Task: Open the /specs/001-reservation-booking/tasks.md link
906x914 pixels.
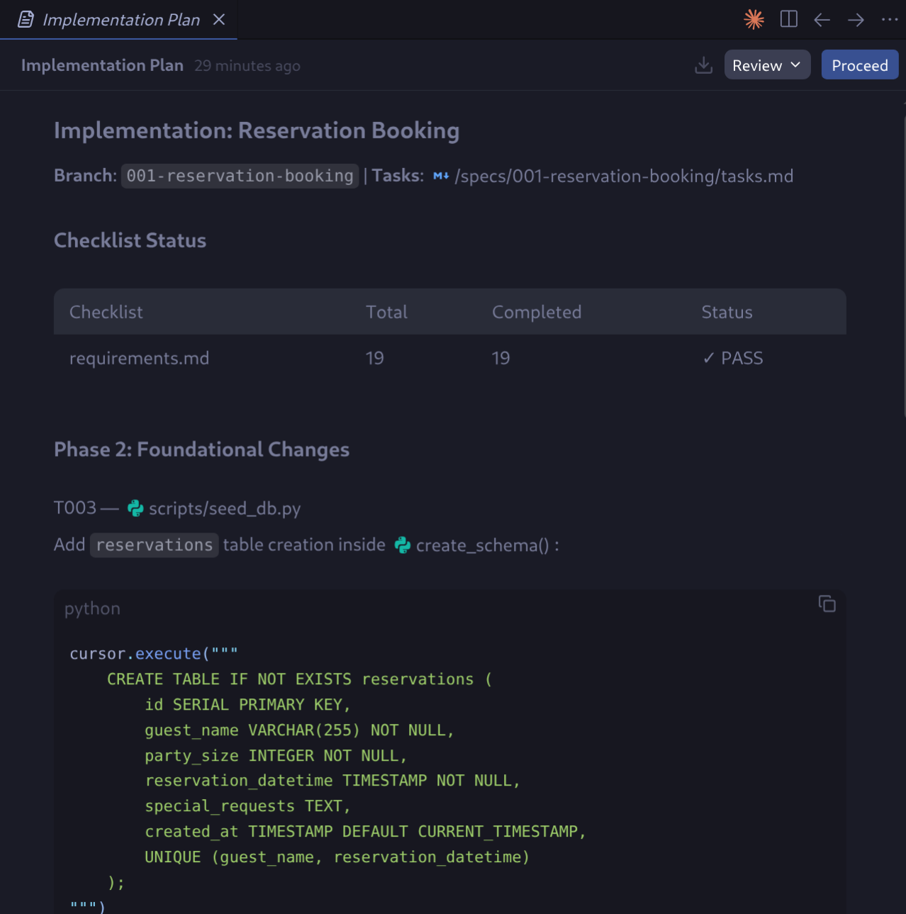Action: click(x=624, y=176)
